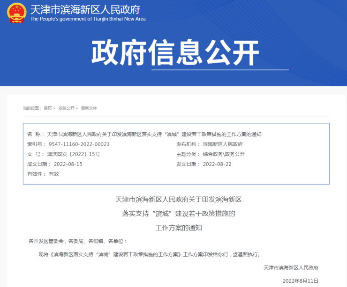Viewport: 347px width, 287px height.
Task: Click signature 天津市滨海新区人民政府 at the bottom right
Action: point(291,268)
